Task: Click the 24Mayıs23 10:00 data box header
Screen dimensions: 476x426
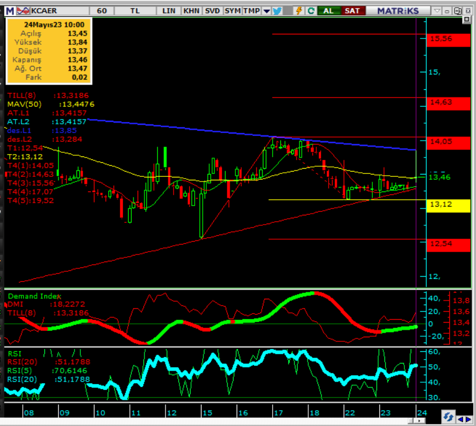Action: point(54,25)
